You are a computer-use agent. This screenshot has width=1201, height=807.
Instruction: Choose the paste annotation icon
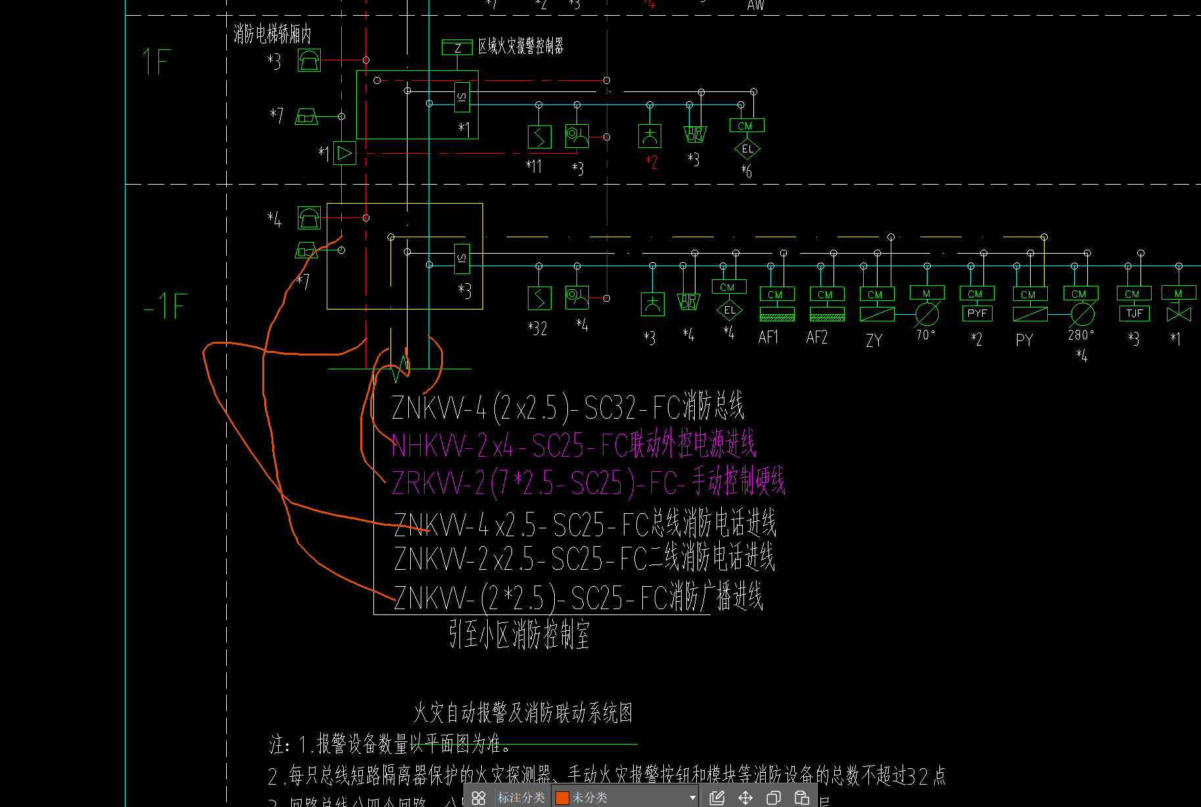[802, 798]
